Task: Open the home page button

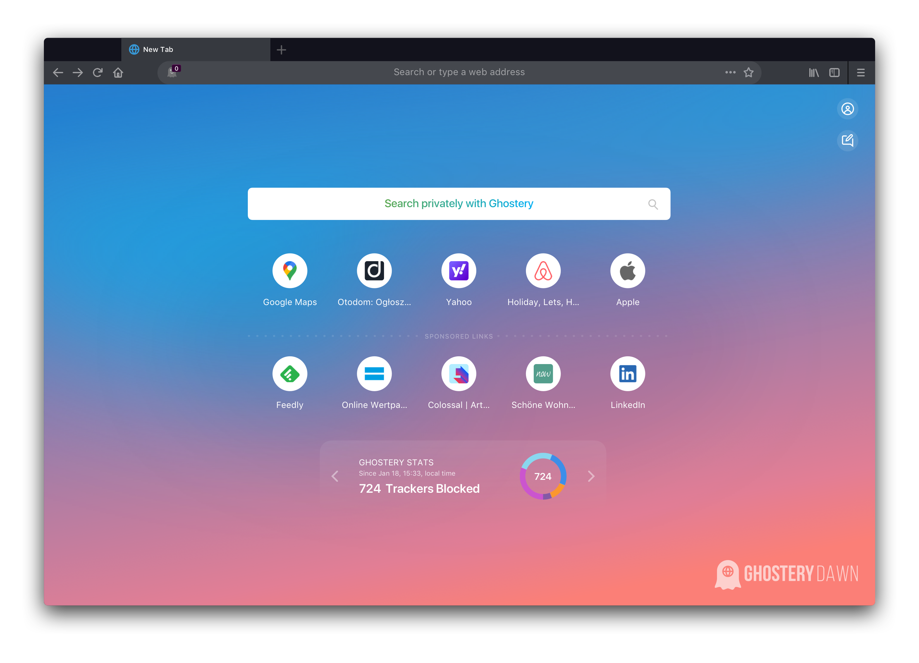Action: [118, 73]
